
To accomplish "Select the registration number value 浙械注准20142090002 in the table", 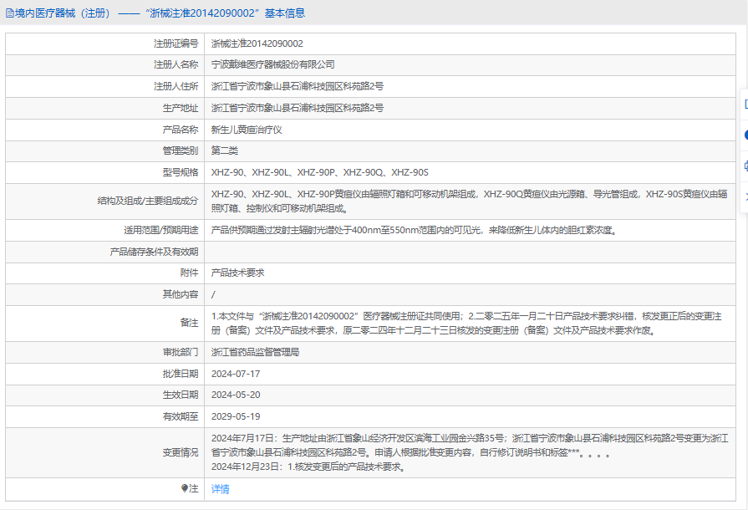I will 257,43.
